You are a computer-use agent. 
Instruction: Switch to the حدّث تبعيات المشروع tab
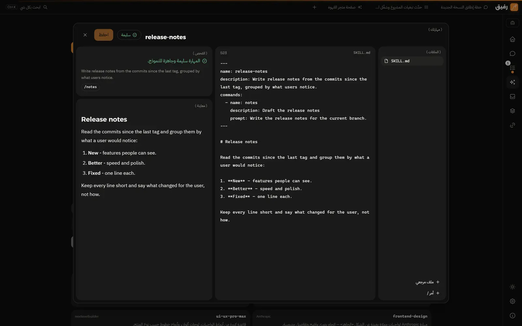coord(402,7)
